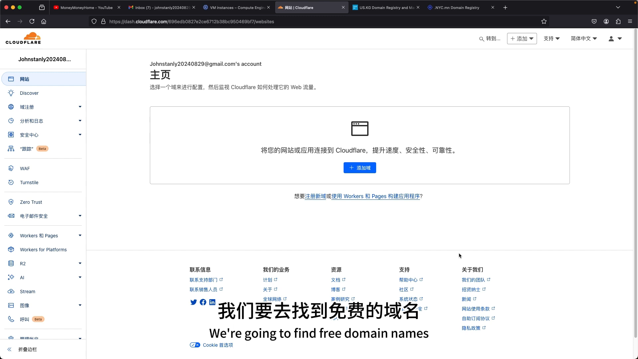The height and width of the screenshot is (359, 638).
Task: Click the 呼叫 phone icon
Action: click(11, 319)
